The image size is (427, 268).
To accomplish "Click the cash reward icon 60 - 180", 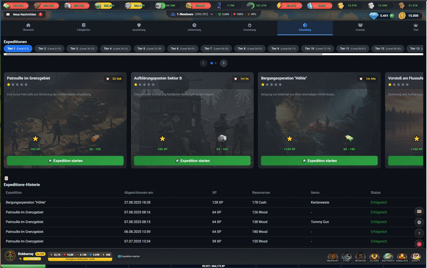I will tap(349, 139).
